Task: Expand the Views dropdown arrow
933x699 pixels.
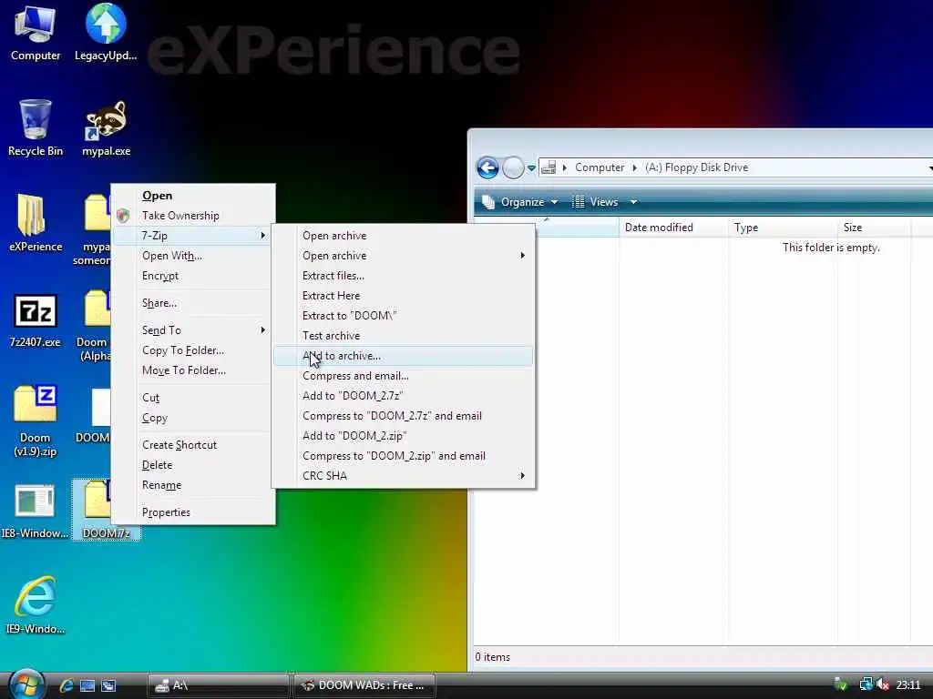Action: 634,202
